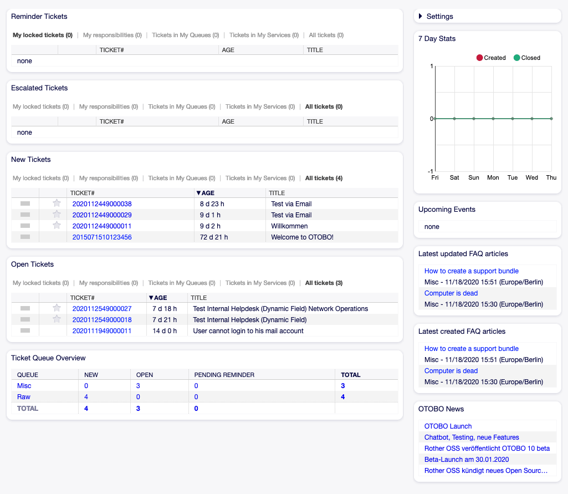Switch to Tickets in My Queues under Open Tickets
The height and width of the screenshot is (494, 568).
[182, 283]
